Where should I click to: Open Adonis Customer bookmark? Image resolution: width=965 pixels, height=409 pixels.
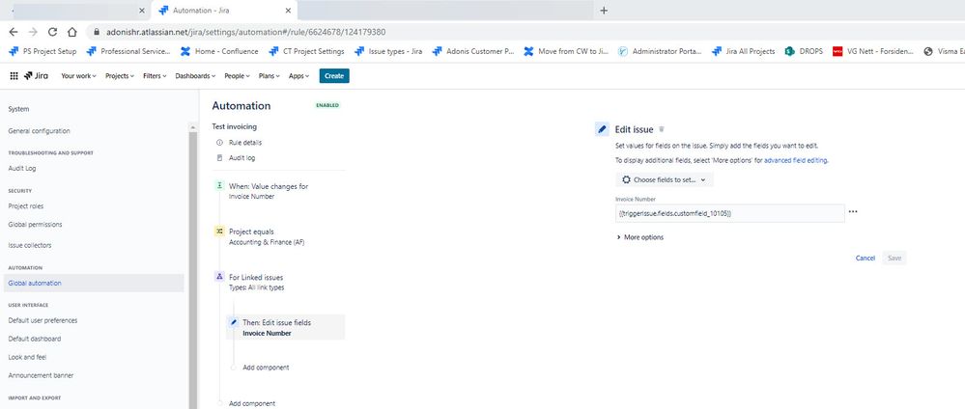tap(473, 52)
